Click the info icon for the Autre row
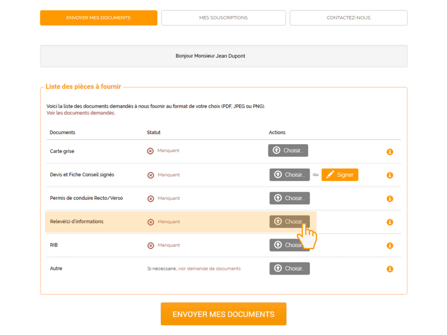This screenshot has width=447, height=335. point(389,269)
